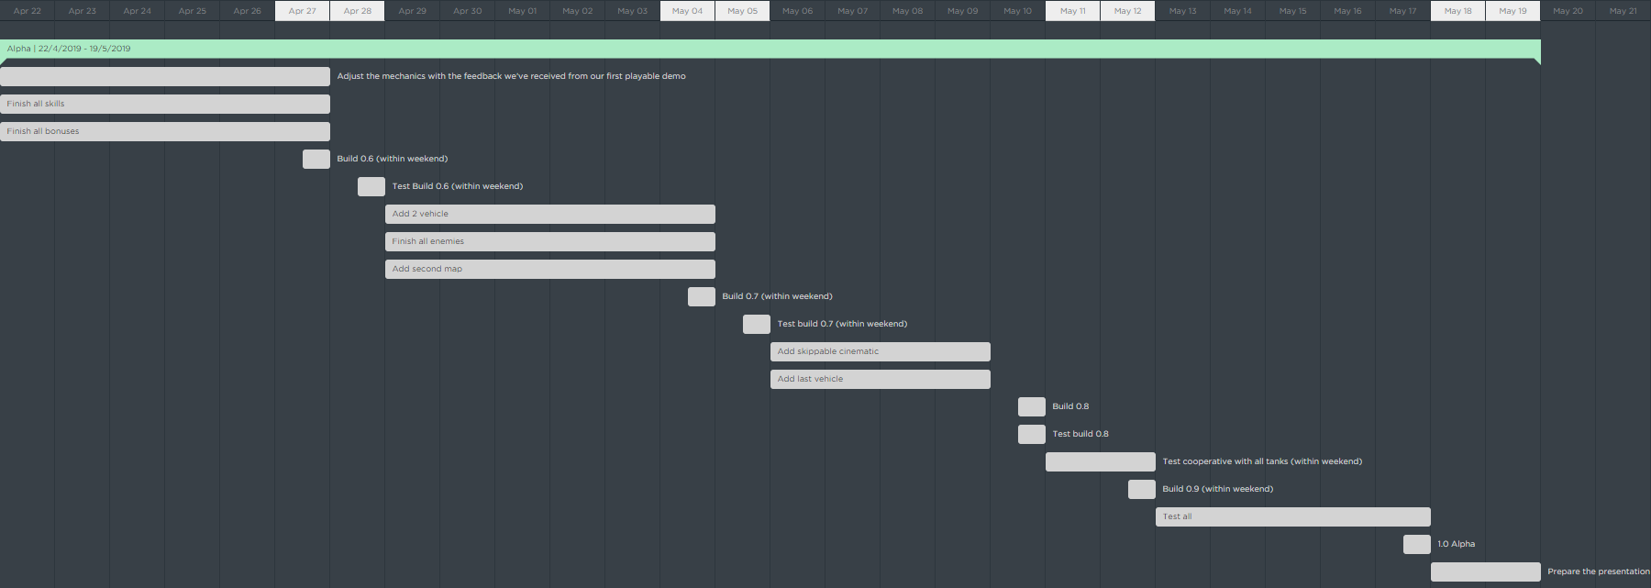Open the Add skippable cinematic task bar

pos(881,351)
